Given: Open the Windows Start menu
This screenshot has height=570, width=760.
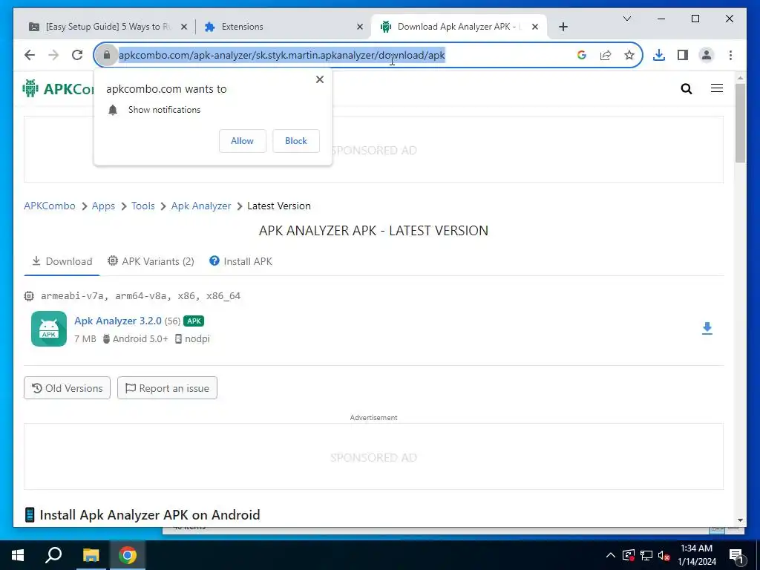Looking at the screenshot, I should [18, 555].
